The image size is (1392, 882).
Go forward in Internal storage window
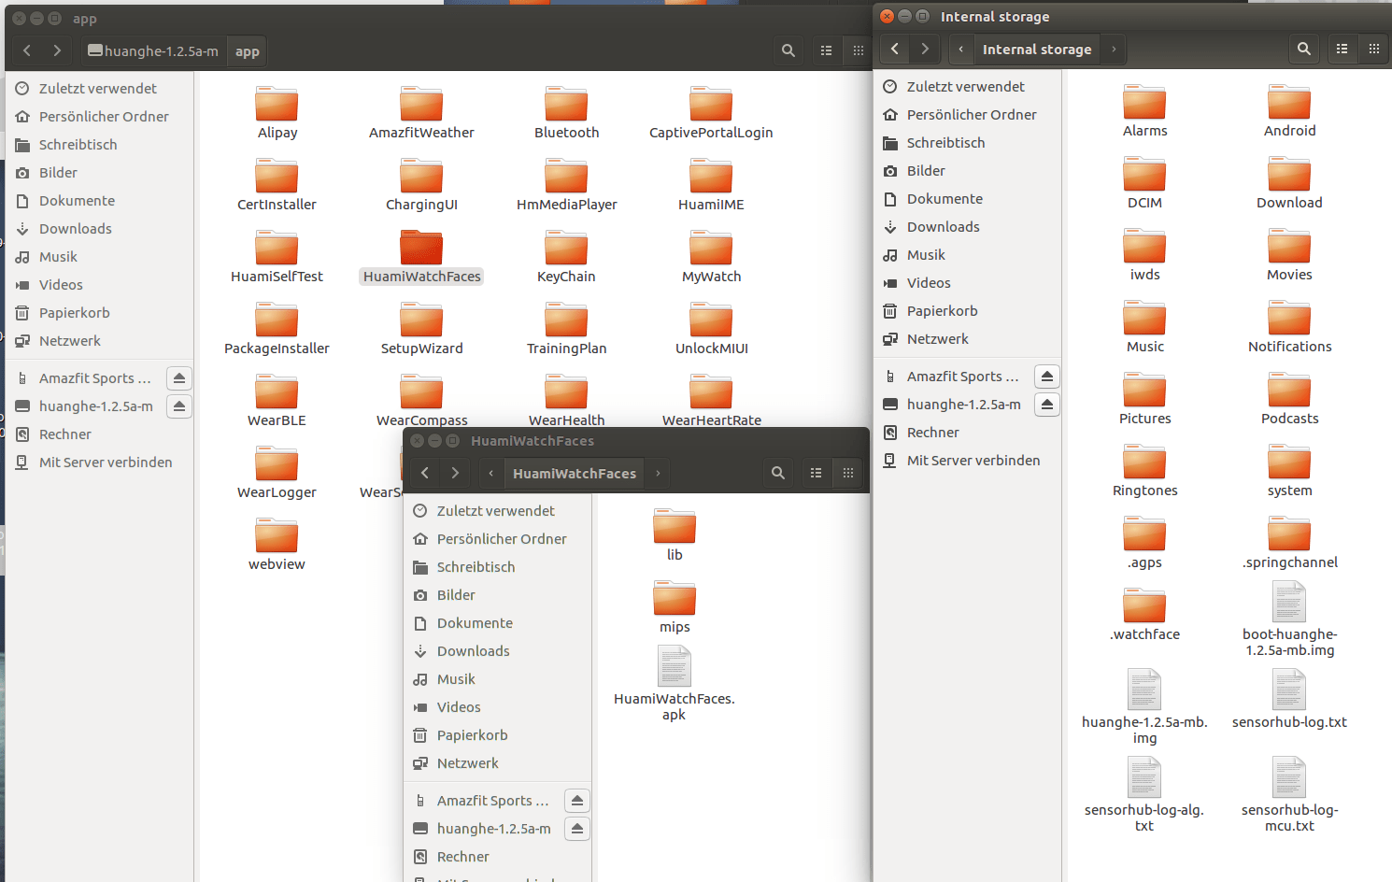[925, 49]
